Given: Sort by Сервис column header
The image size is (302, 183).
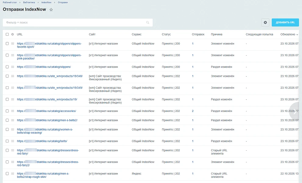Looking at the screenshot, I should (x=137, y=34).
